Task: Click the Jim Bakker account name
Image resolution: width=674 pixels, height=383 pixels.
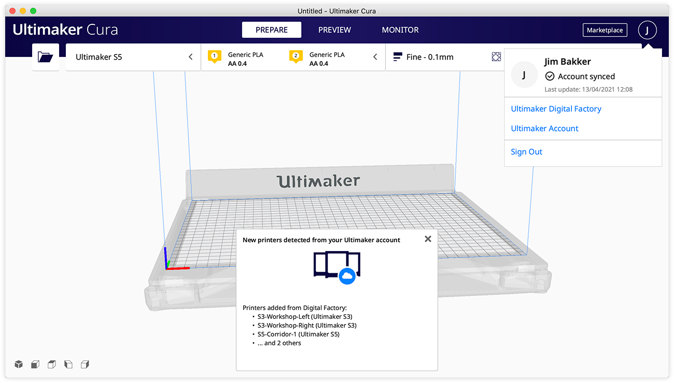Action: point(567,62)
